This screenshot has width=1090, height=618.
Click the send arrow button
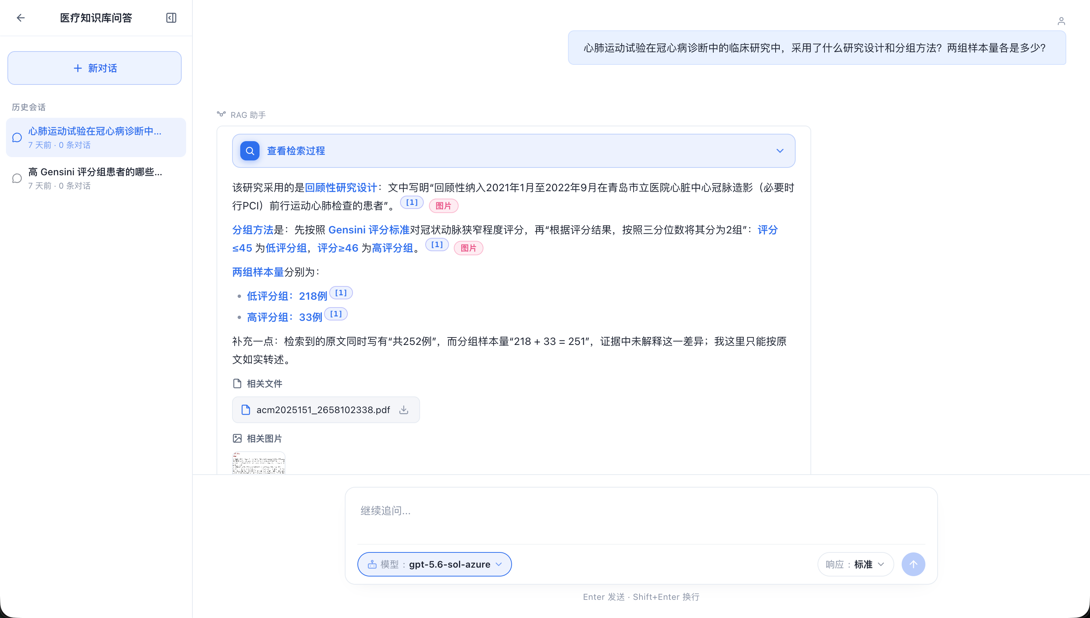pyautogui.click(x=914, y=564)
